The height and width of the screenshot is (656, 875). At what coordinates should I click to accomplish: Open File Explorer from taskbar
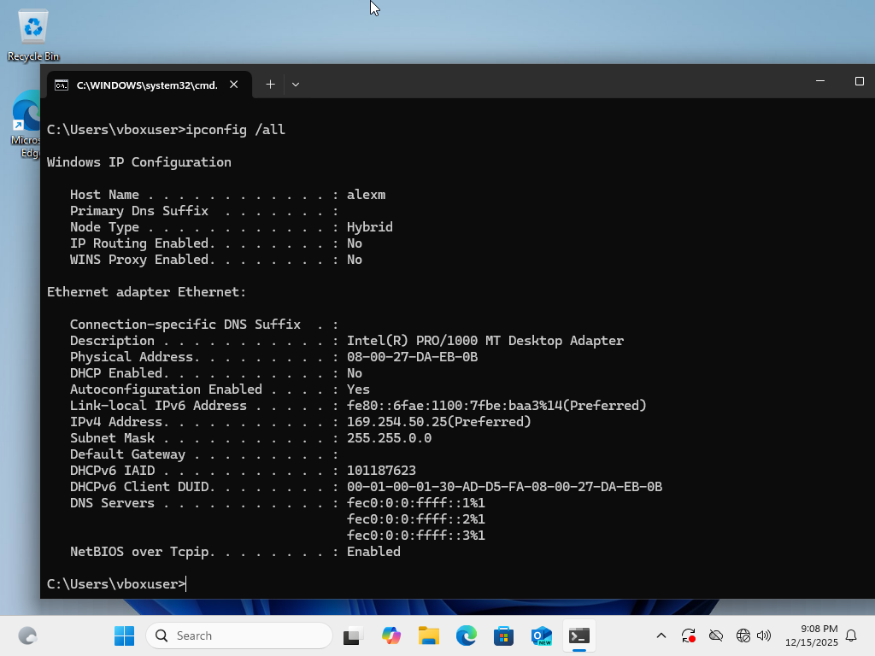[x=428, y=635]
